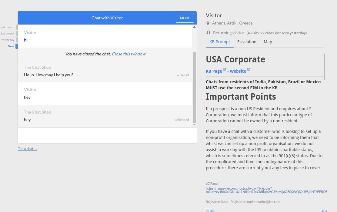The height and width of the screenshot is (212, 337).
Task: Click the 'Hello. How may I help you?' message
Action: tap(48, 75)
